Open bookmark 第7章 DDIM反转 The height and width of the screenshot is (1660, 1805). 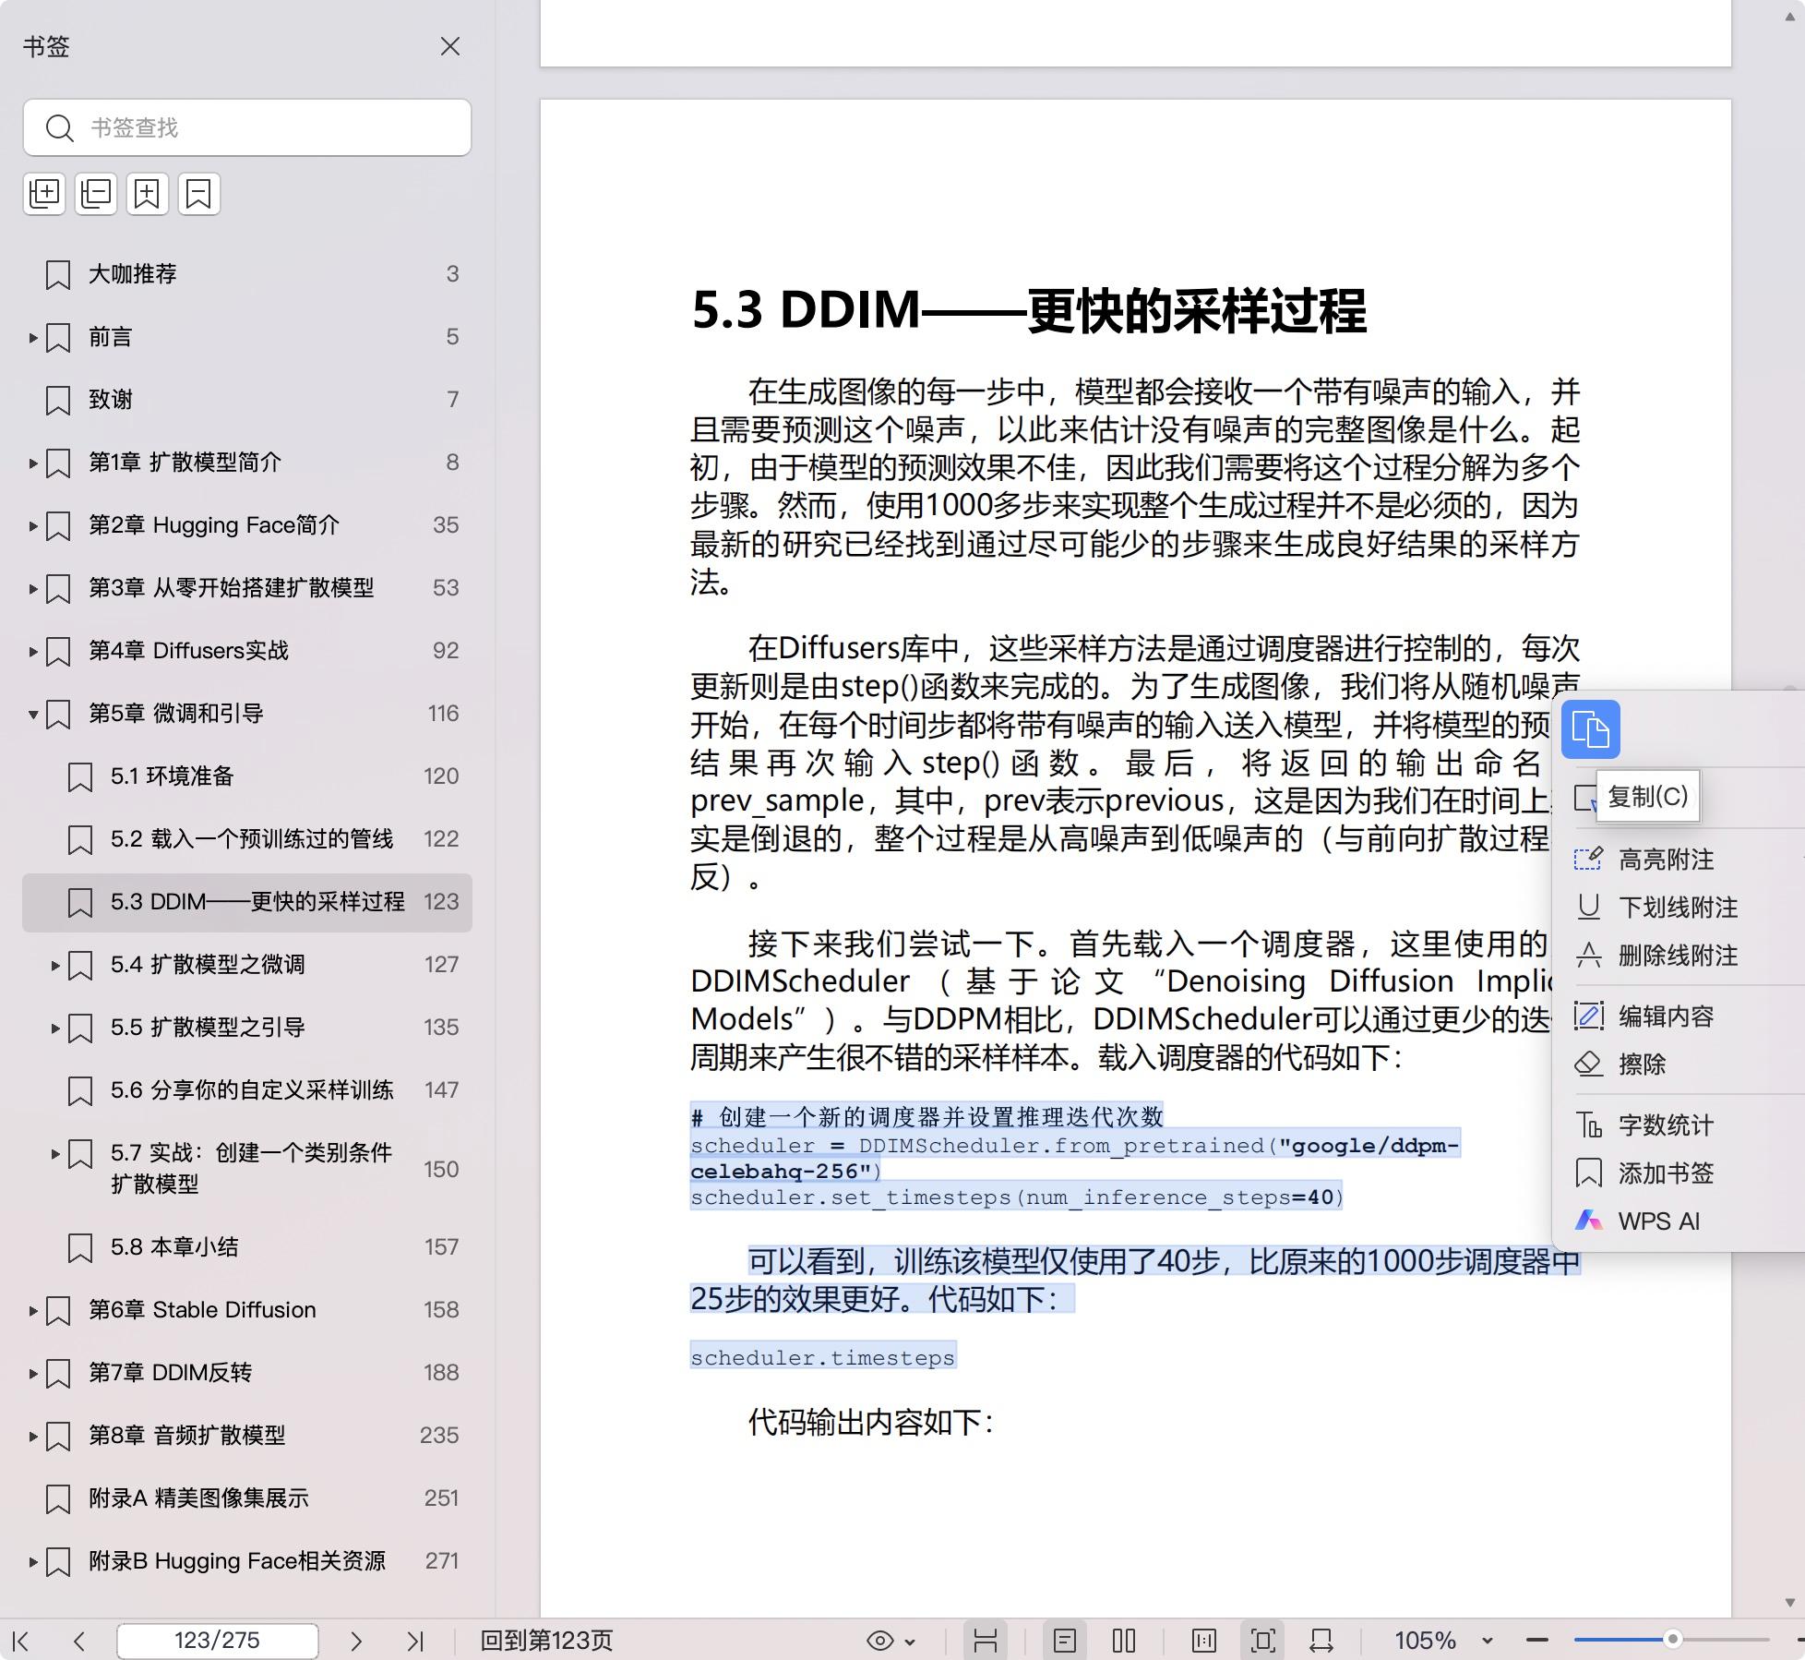tap(247, 1373)
